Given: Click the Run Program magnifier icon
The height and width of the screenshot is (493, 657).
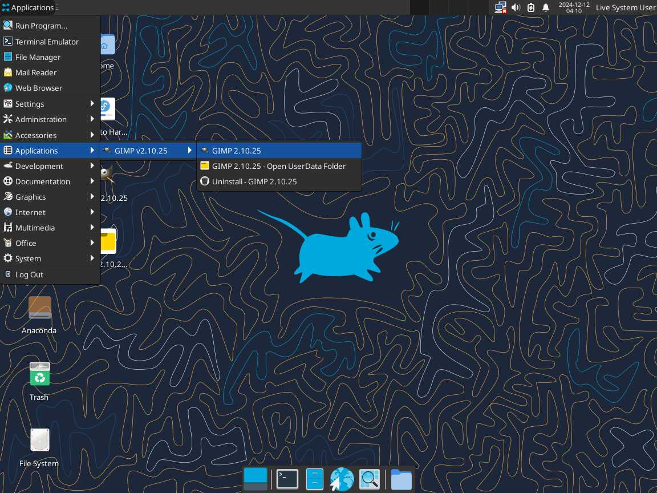Looking at the screenshot, I should click(7, 25).
